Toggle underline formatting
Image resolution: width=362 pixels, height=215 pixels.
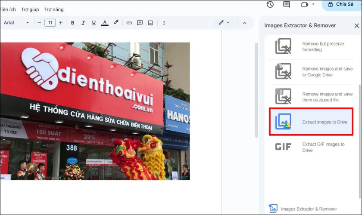pos(94,23)
